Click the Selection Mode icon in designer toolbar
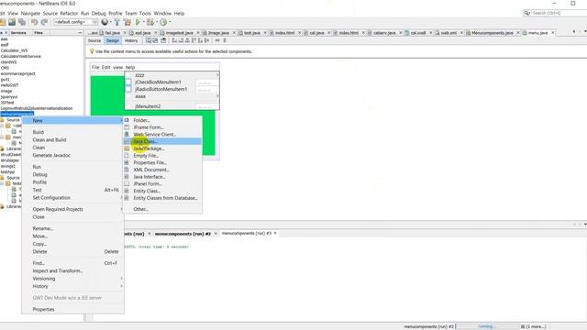This screenshot has height=330, width=587. pyautogui.click(x=149, y=40)
